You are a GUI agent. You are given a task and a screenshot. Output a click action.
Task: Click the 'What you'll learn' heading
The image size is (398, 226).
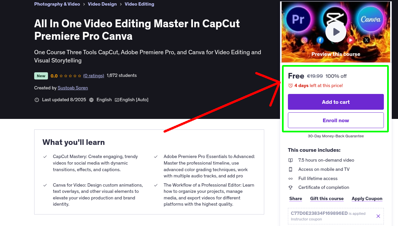[74, 142]
